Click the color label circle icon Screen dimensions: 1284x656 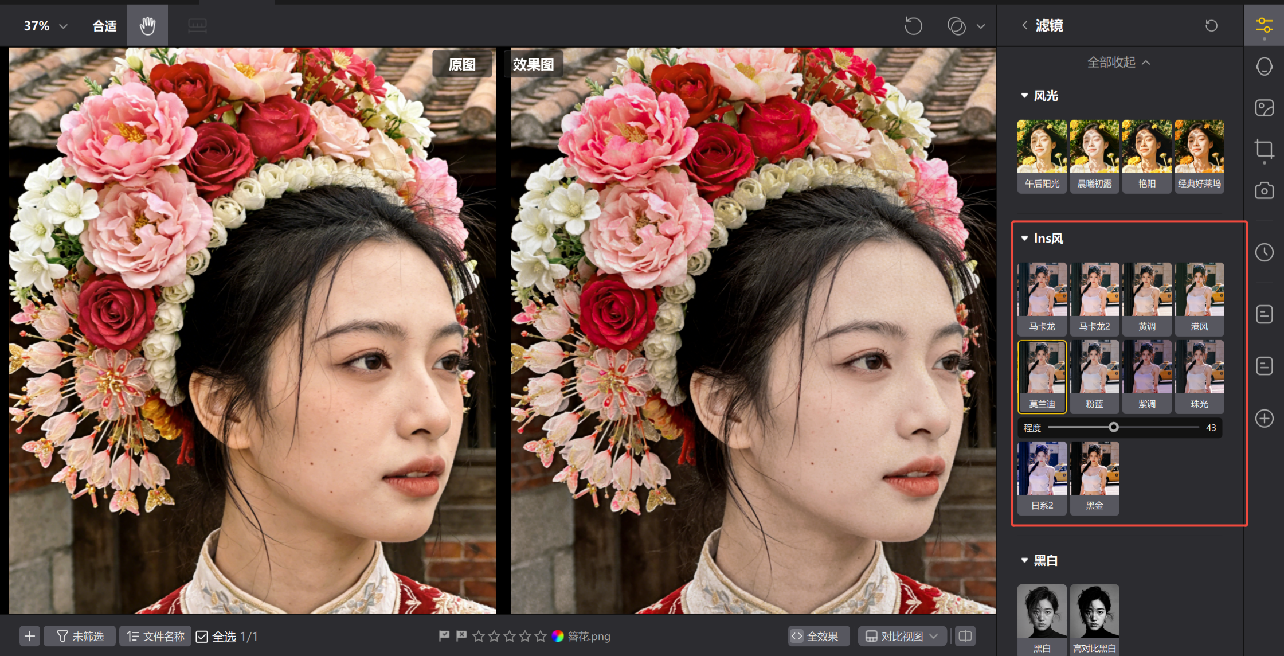[557, 636]
